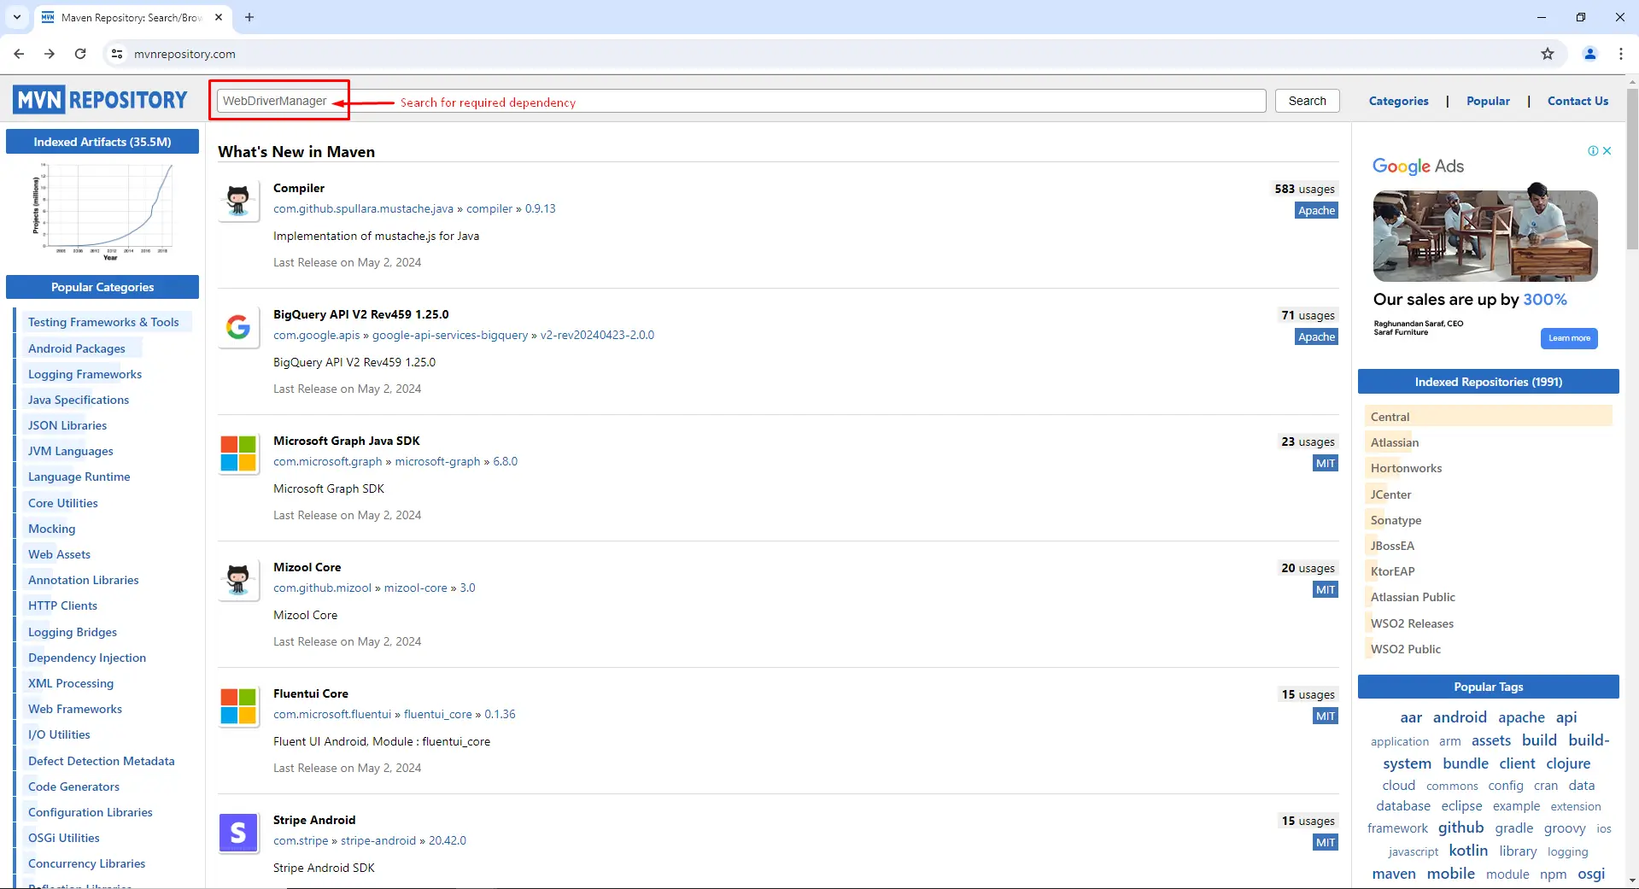
Task: Click the Stripe icon beside Stripe Android
Action: point(238,833)
